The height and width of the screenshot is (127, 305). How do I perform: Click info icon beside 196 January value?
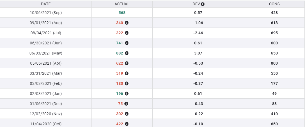(127, 94)
